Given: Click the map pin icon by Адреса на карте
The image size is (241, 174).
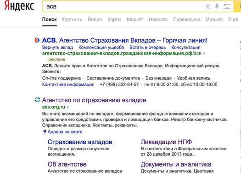Looking at the screenshot, I should pyautogui.click(x=45, y=131).
